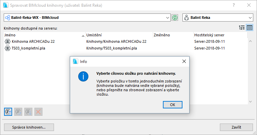Open the Balint Reka user dropdown

click(x=218, y=18)
